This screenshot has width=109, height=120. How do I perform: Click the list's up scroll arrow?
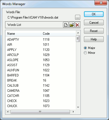(78, 33)
